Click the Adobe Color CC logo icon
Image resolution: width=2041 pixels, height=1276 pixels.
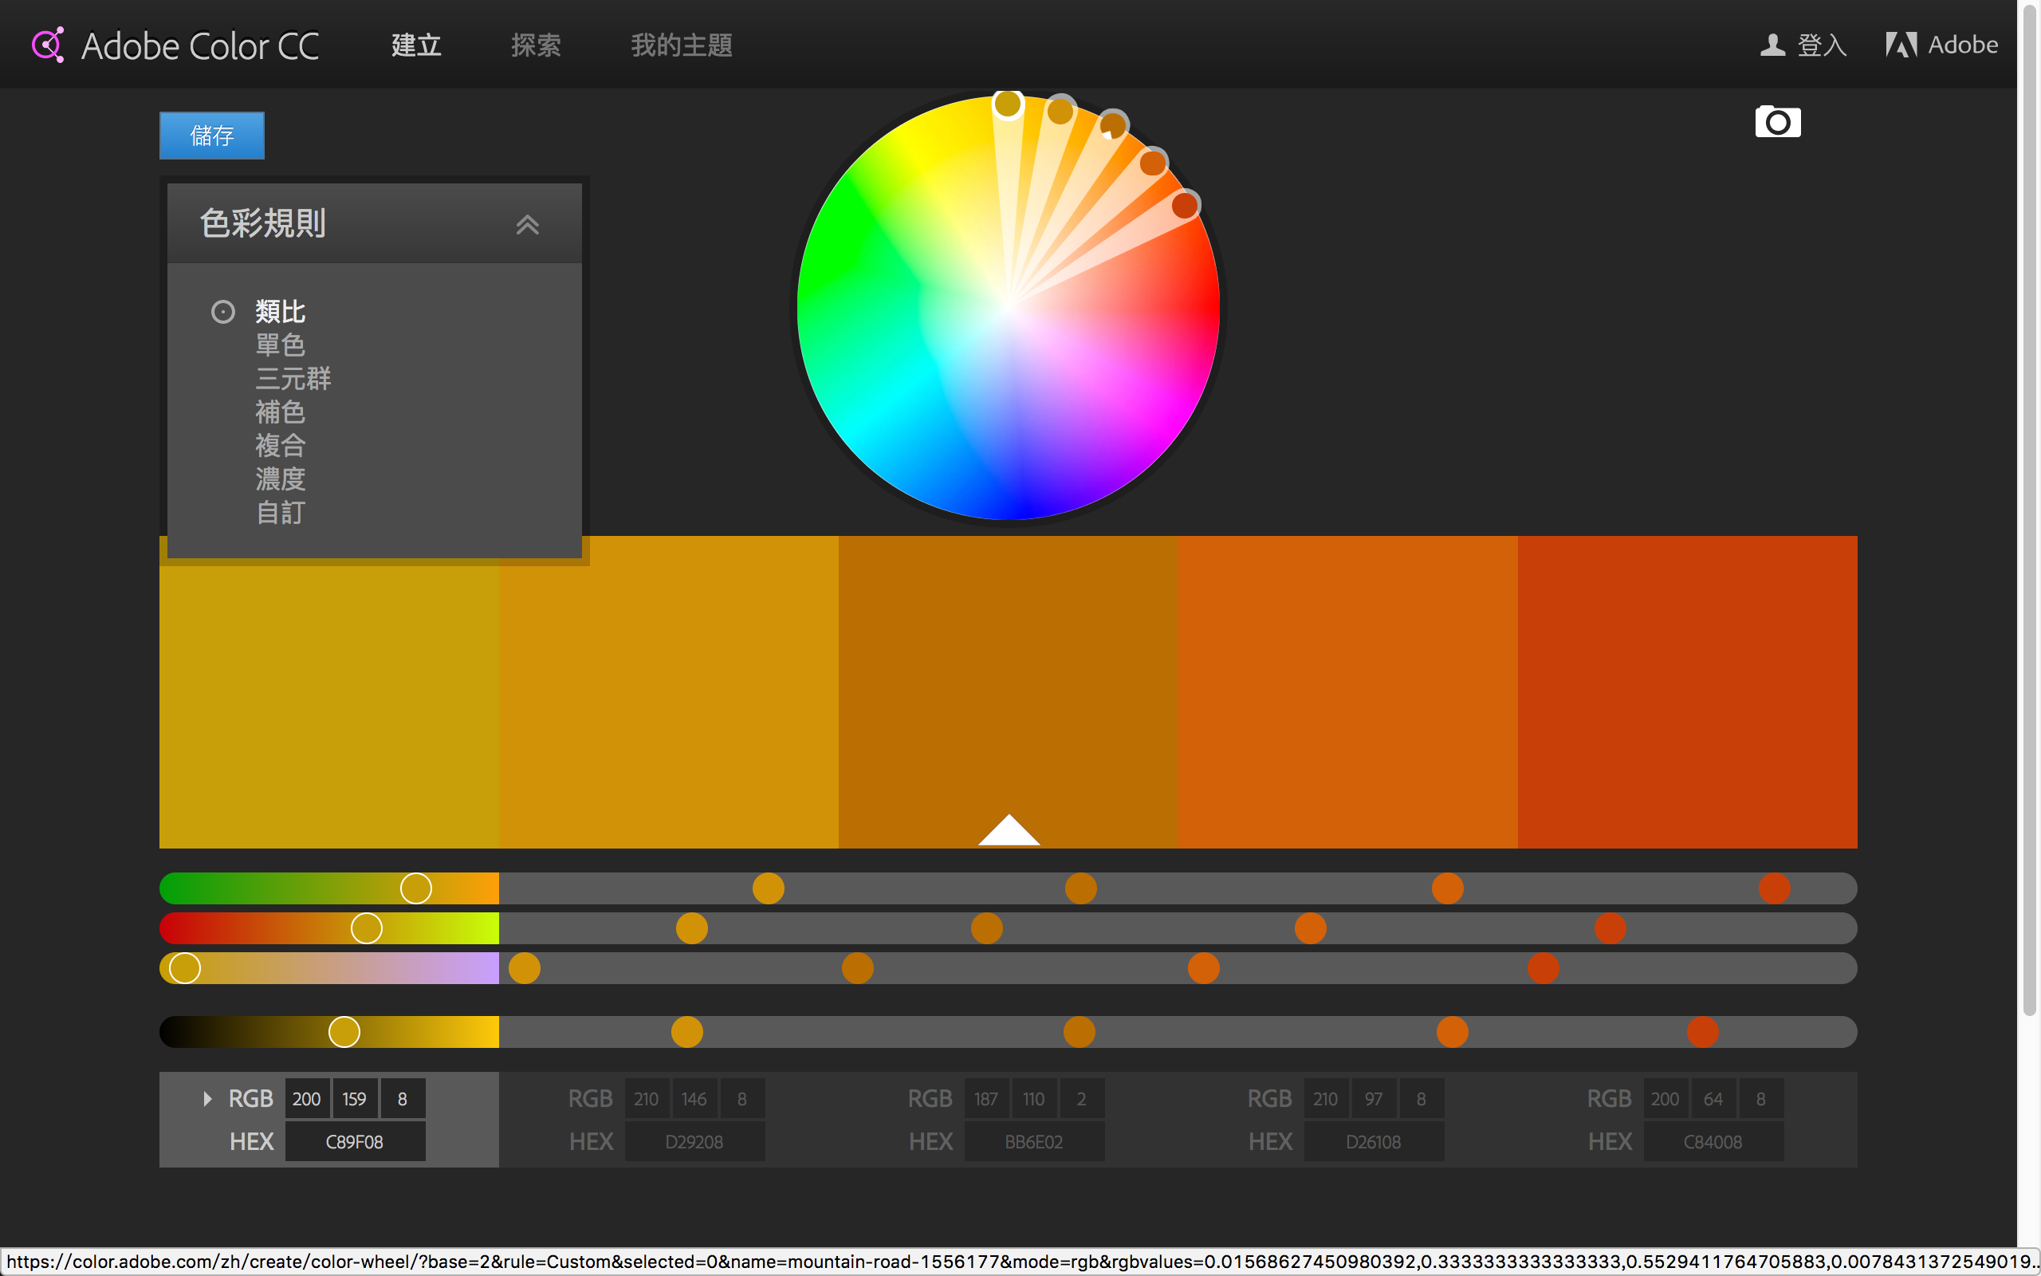click(x=48, y=45)
